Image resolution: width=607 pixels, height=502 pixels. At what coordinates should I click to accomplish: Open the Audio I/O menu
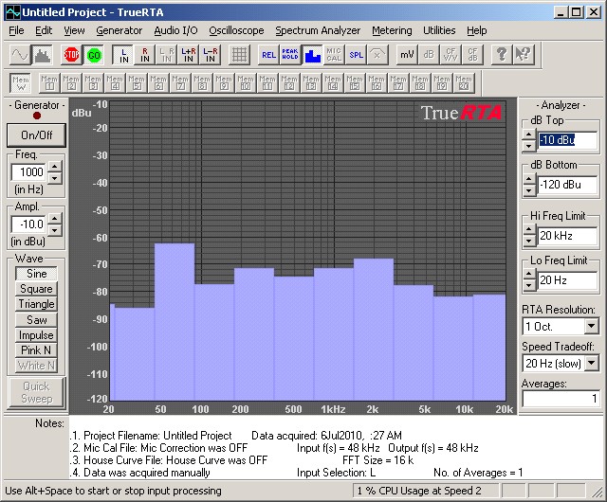coord(175,30)
